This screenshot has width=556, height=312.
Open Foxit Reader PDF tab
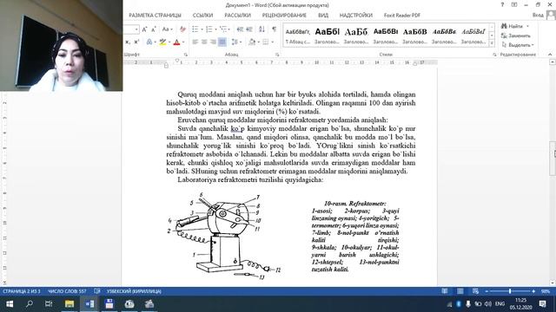point(402,16)
